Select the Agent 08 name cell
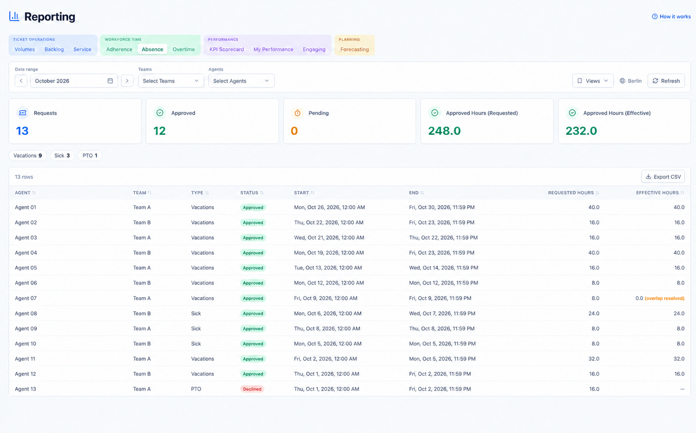The height and width of the screenshot is (433, 696). (x=26, y=313)
